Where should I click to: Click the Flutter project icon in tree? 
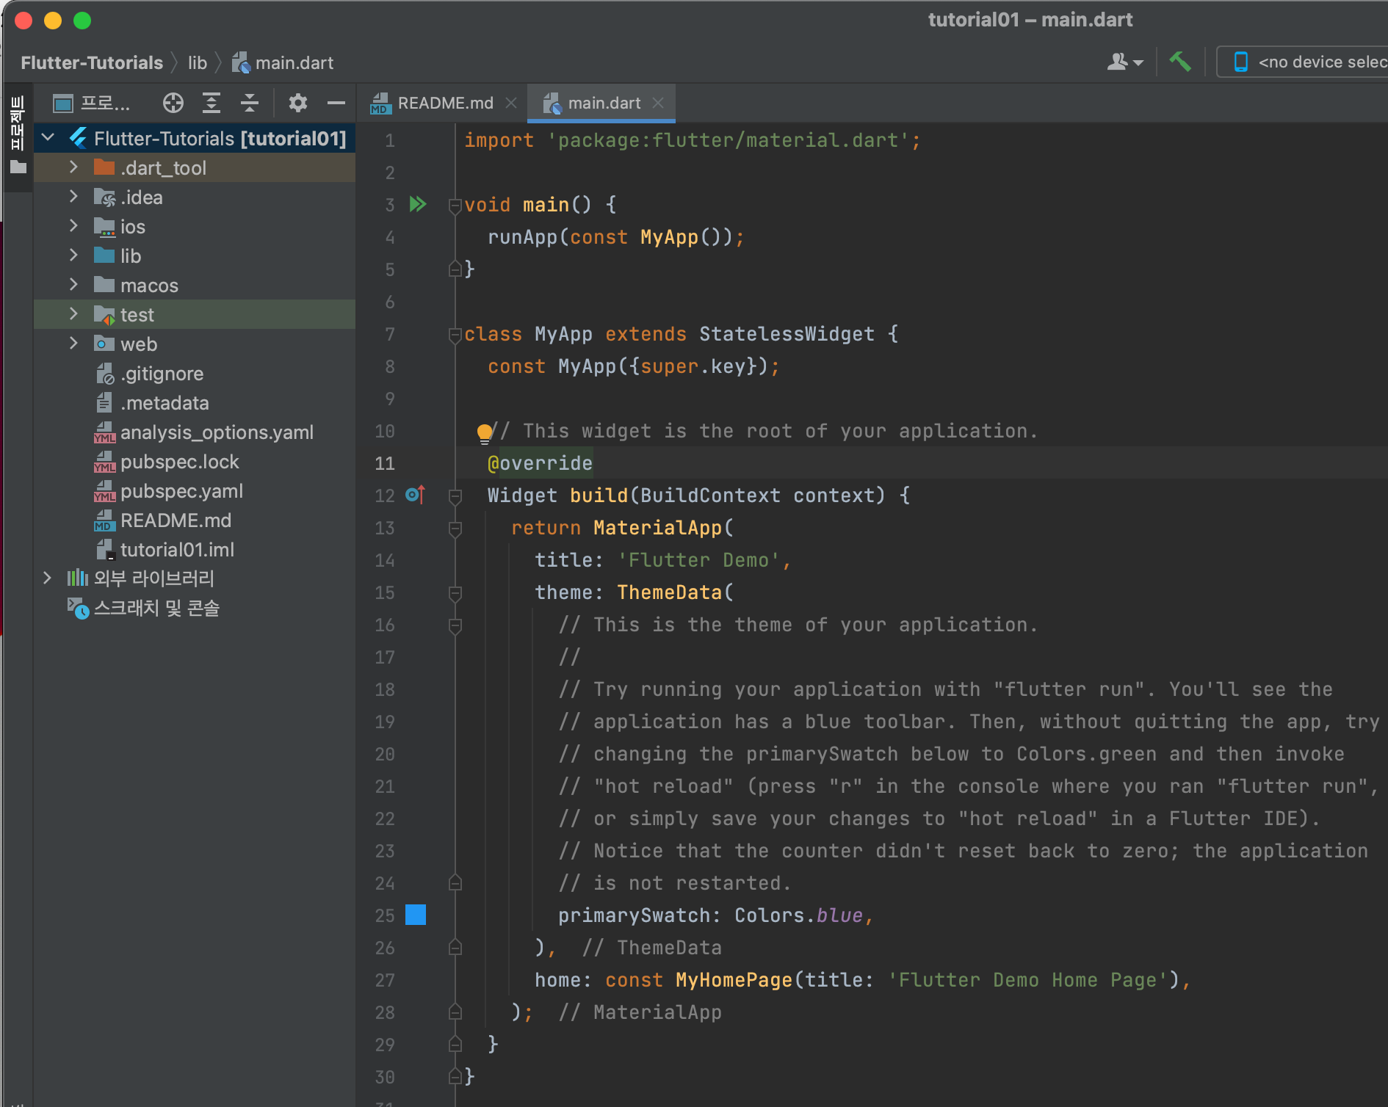(78, 138)
